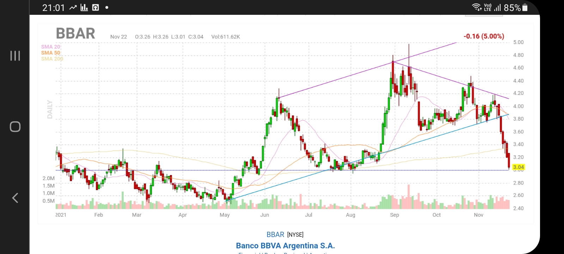Open Banco BBVA Argentina S.A. link

[285, 246]
